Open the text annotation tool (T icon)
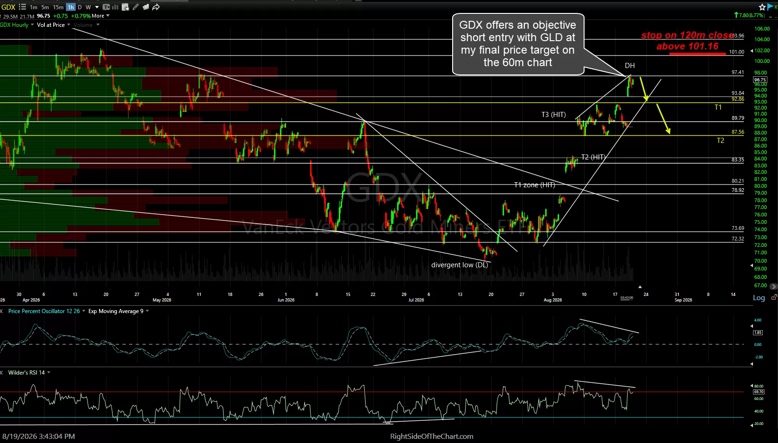 (x=106, y=7)
